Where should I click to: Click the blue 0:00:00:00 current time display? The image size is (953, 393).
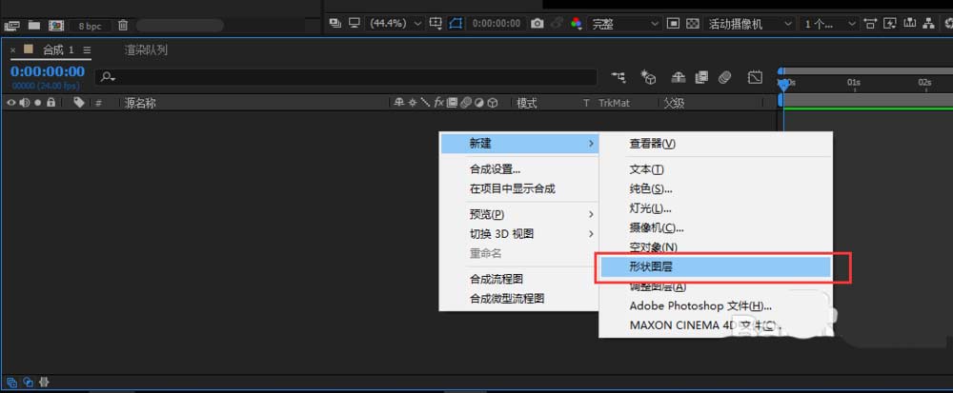point(48,71)
